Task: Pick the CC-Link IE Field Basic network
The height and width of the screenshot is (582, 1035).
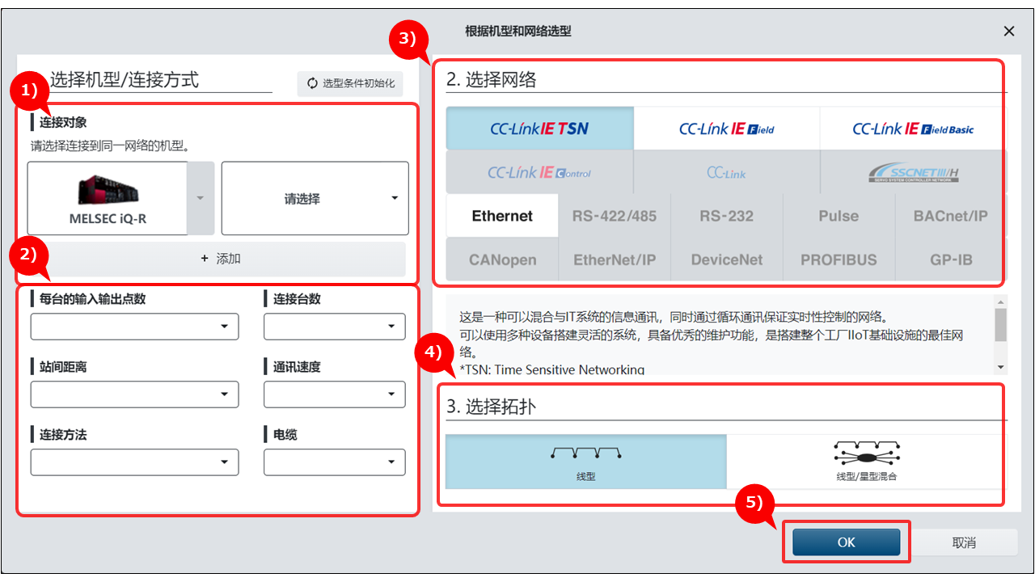Action: coord(913,129)
